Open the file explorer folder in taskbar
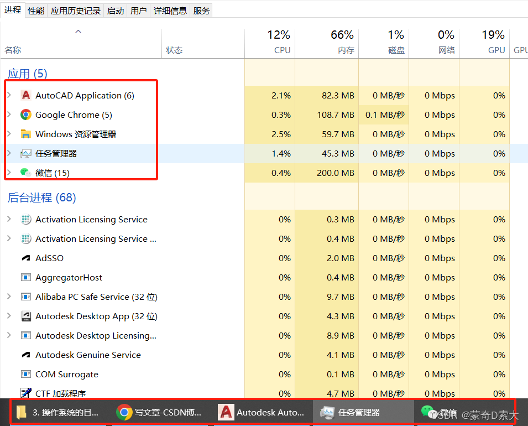528x426 pixels. 57,413
